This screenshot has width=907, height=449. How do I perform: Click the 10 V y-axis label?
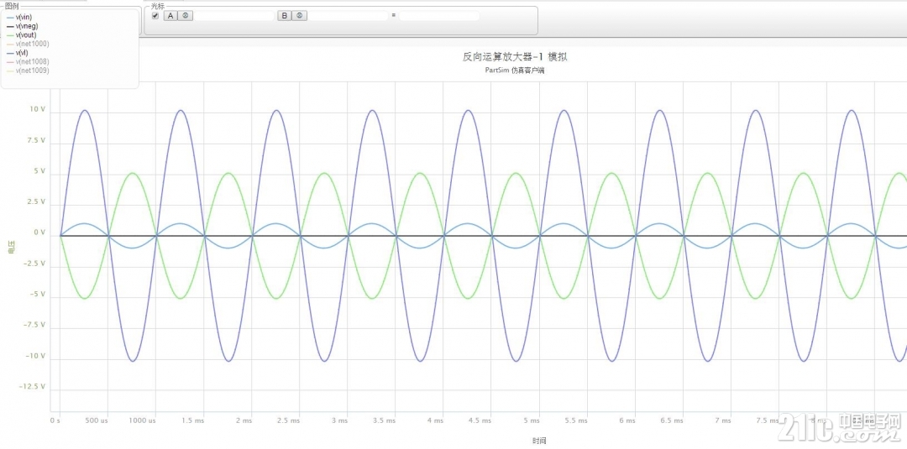click(38, 109)
